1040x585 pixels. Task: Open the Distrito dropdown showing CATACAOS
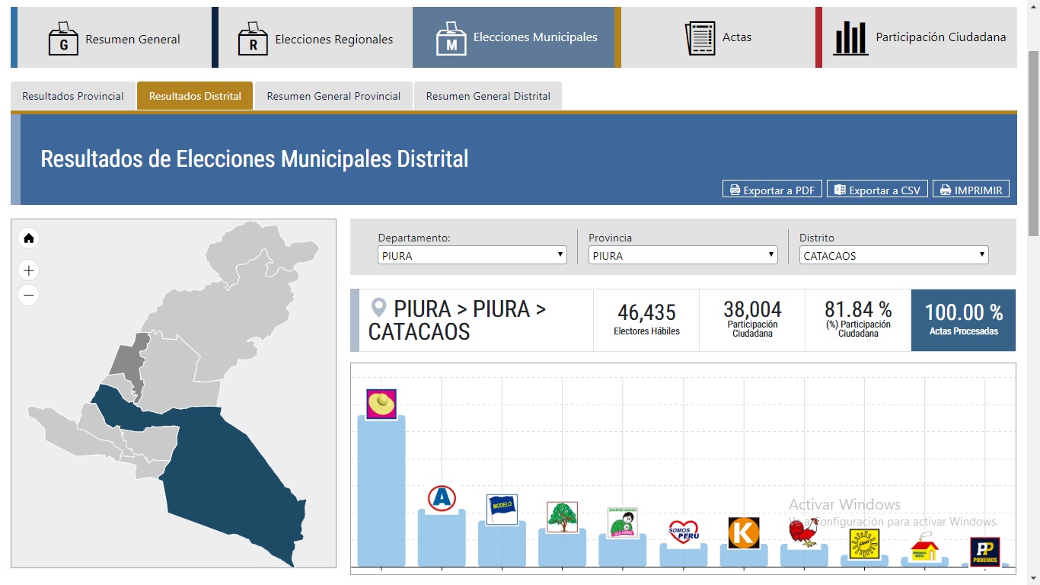pos(894,255)
